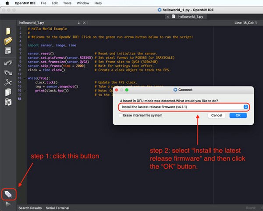Open the Edit menu
Image resolution: width=263 pixels, height=211 pixels.
[x=55, y=3]
